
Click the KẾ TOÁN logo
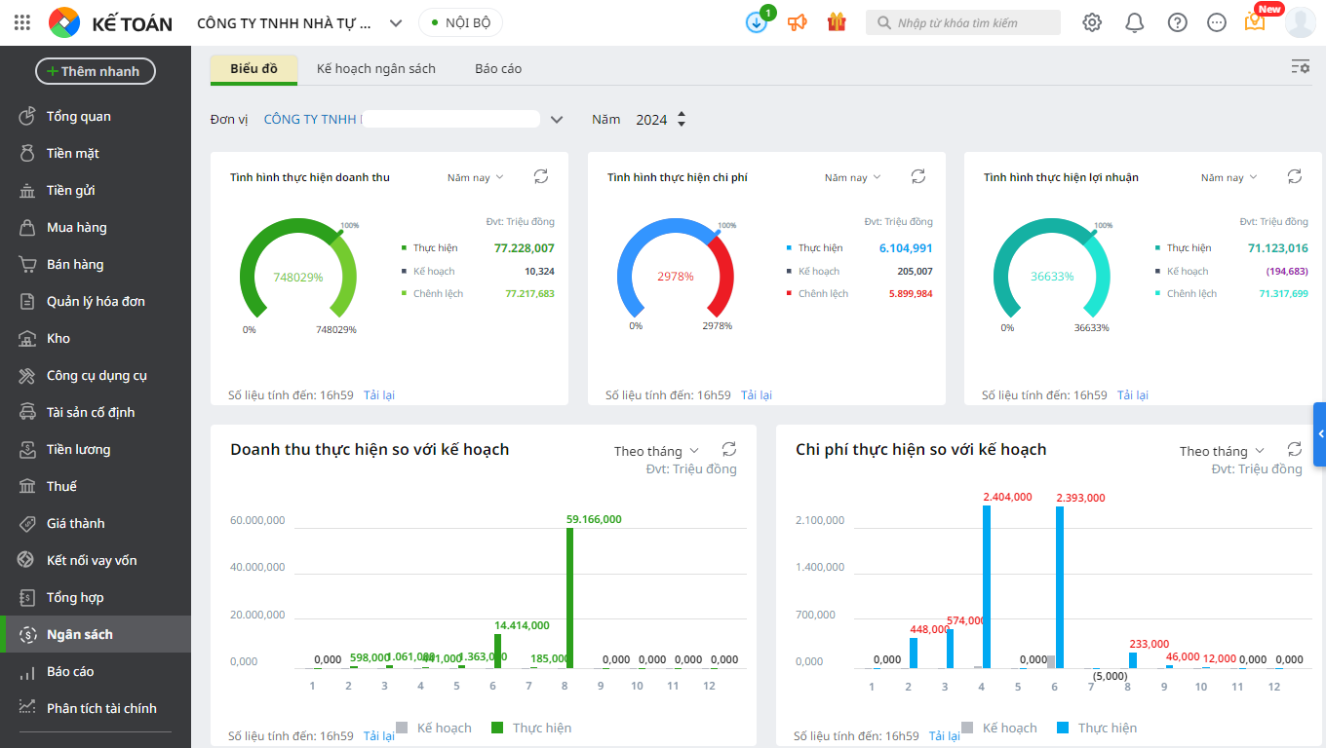110,22
